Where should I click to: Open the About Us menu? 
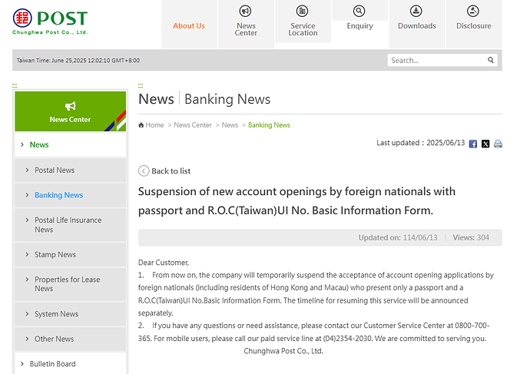[189, 25]
